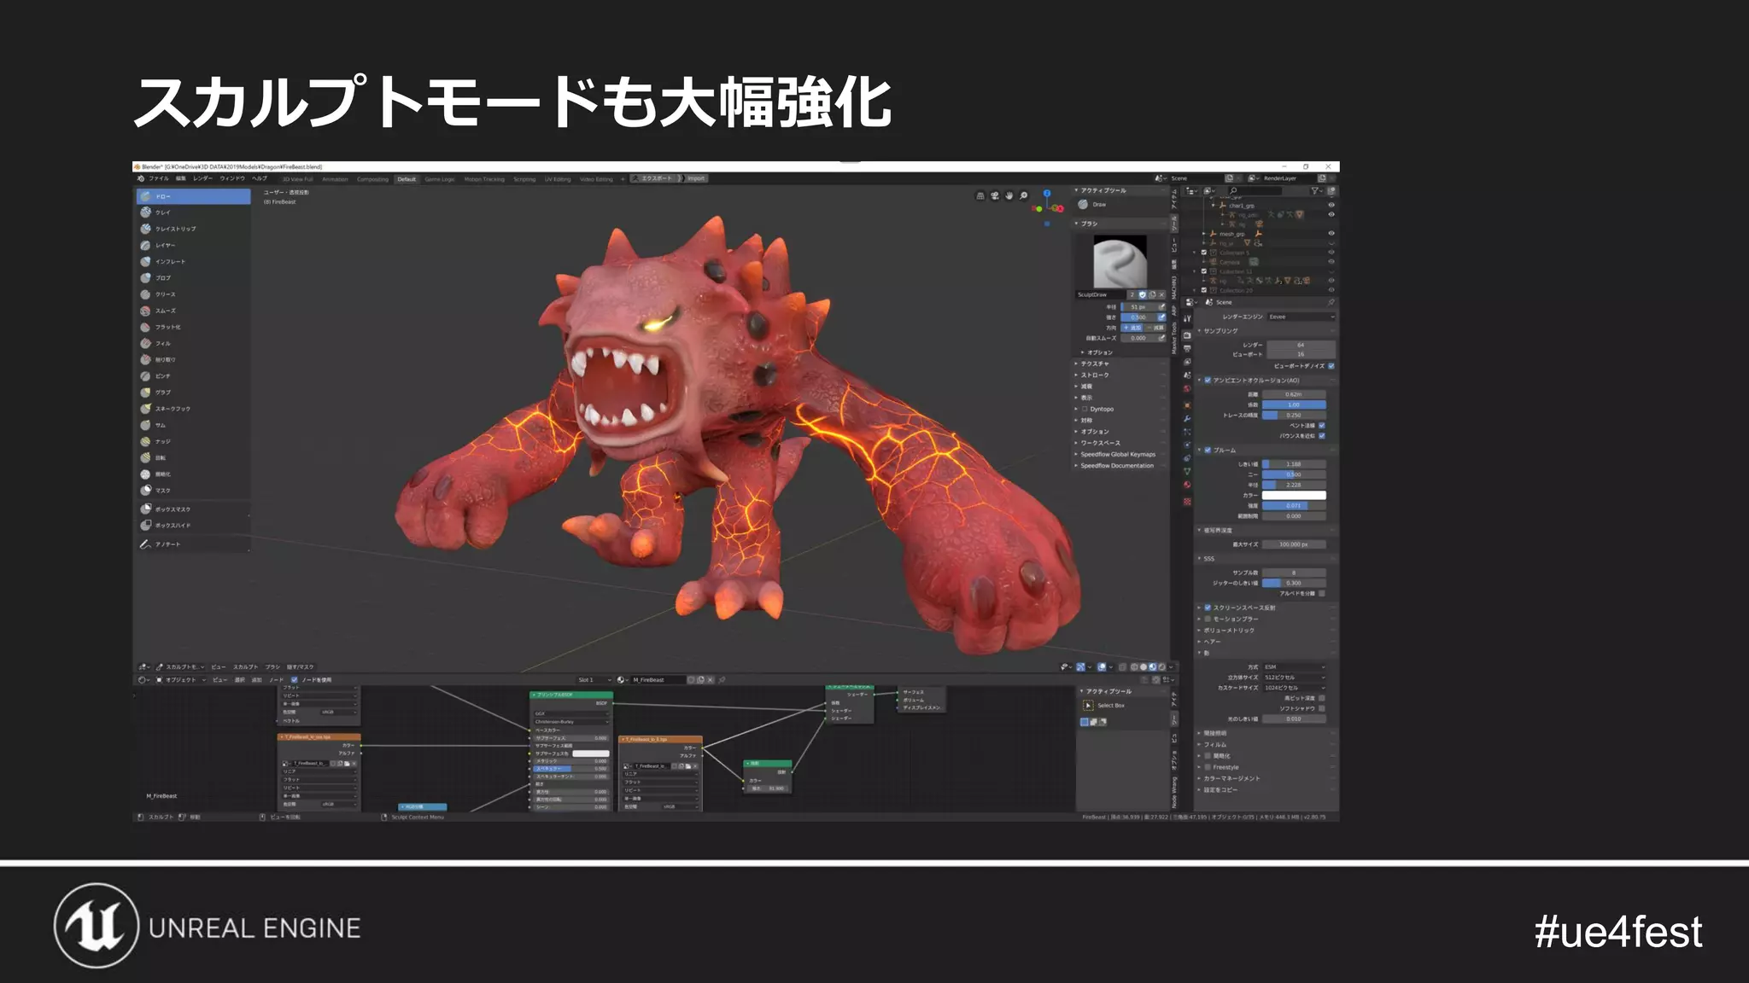This screenshot has height=983, width=1749.
Task: Toggle visibility eye for char1_grp
Action: tap(1331, 206)
